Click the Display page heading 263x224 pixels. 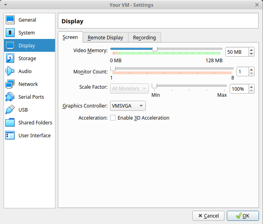click(72, 21)
